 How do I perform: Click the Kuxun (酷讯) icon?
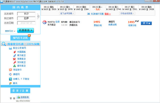[x=11, y=83]
